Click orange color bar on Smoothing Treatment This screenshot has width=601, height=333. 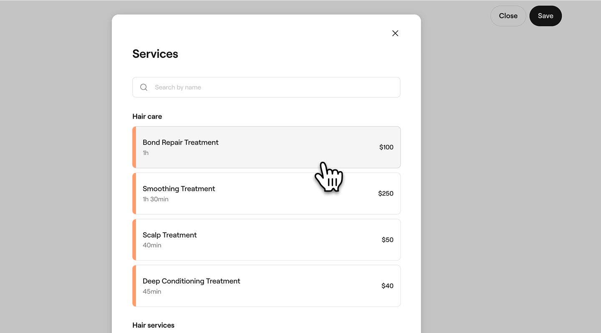click(134, 194)
